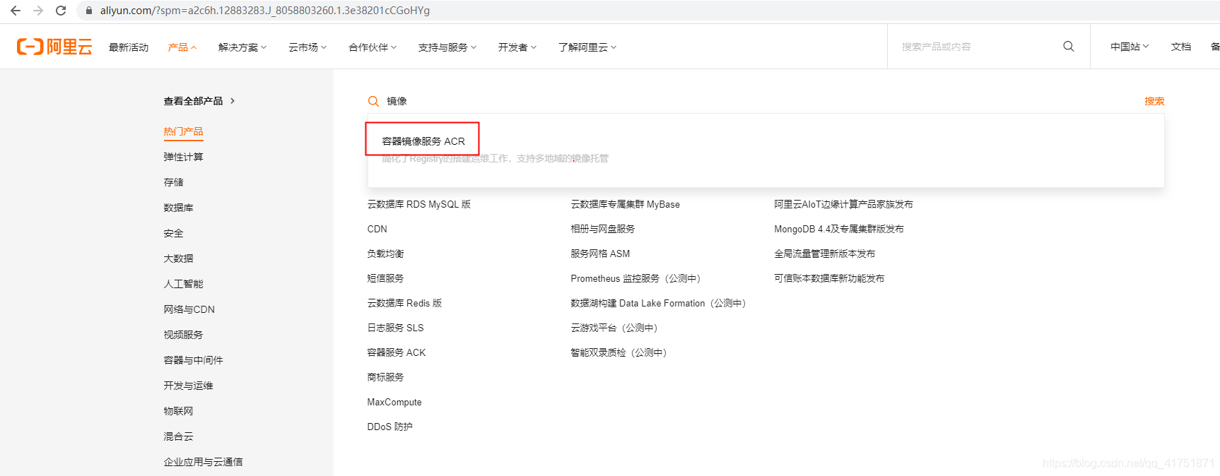This screenshot has height=476, width=1220.
Task: Open 文档 link in header
Action: tap(1181, 47)
